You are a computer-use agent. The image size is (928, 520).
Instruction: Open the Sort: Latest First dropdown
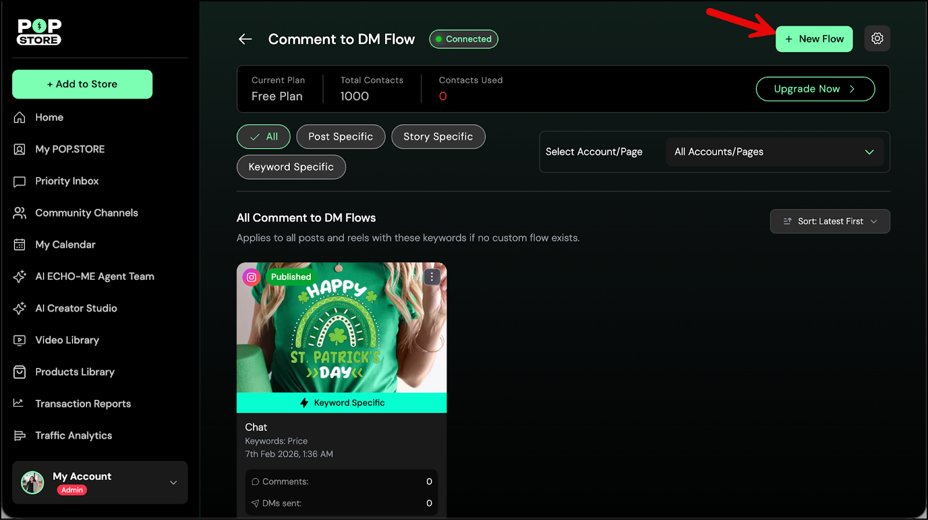[829, 222]
